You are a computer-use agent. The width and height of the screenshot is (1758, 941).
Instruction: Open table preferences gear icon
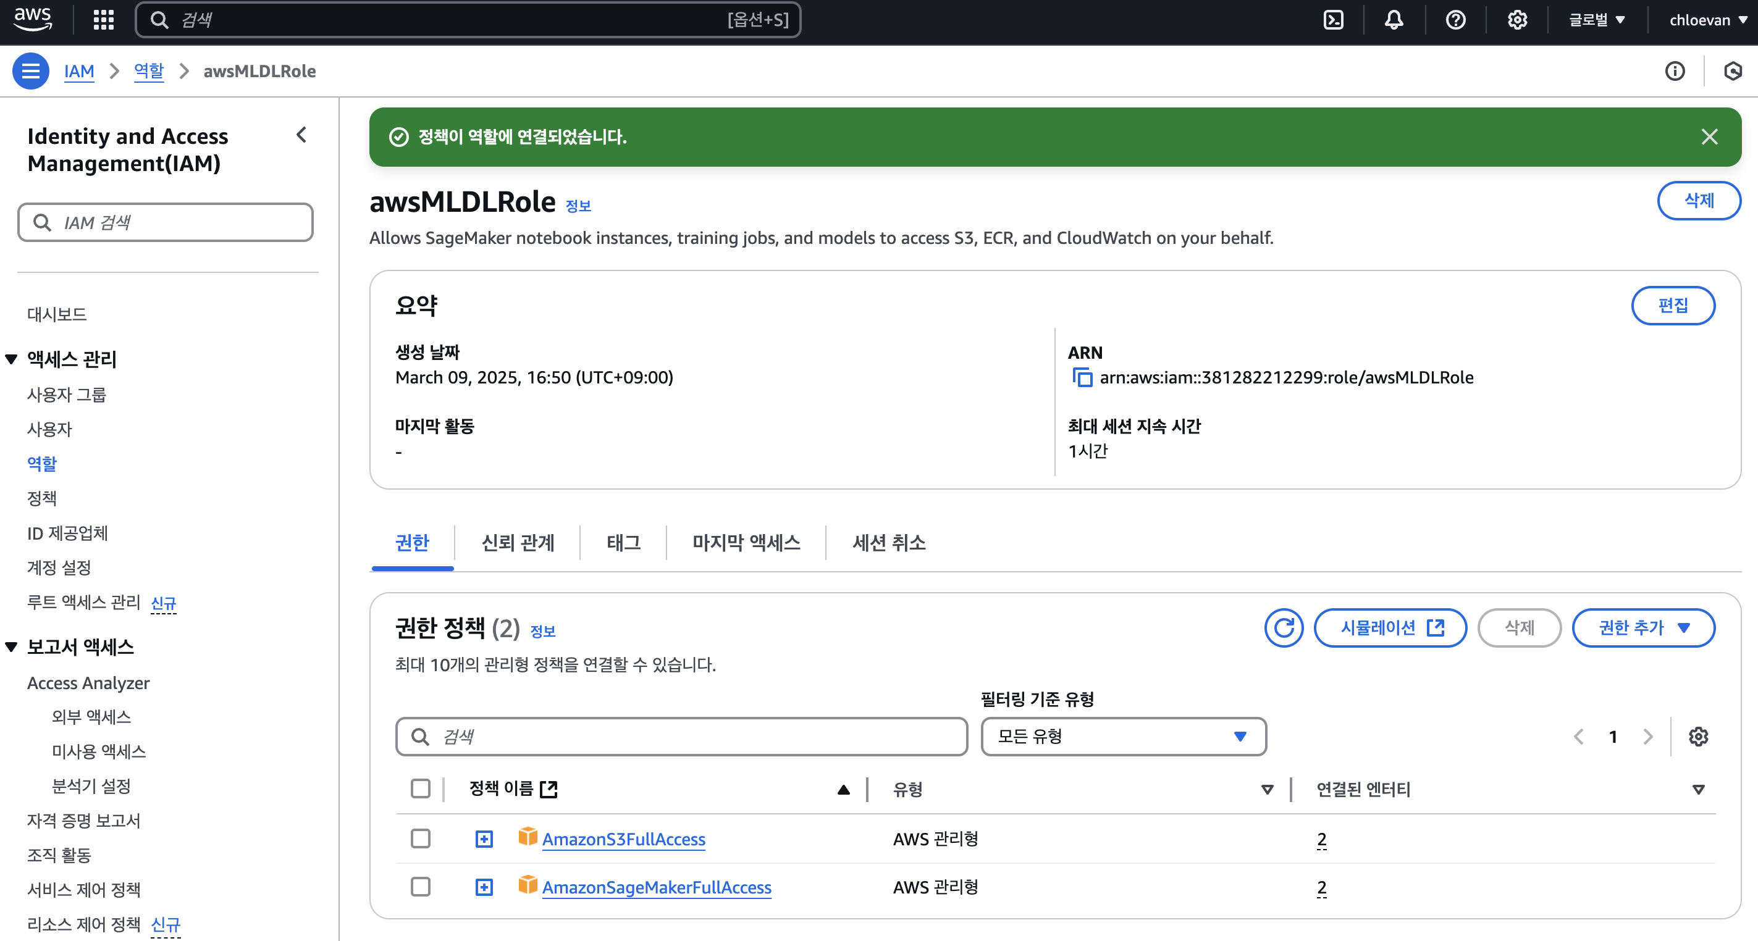click(x=1698, y=737)
